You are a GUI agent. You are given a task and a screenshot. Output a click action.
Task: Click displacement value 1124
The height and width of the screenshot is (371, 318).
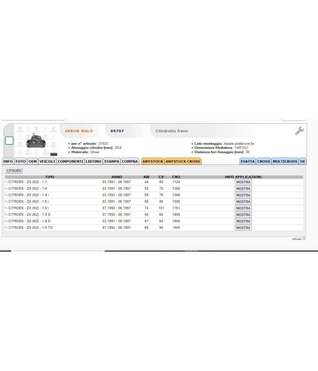pyautogui.click(x=176, y=182)
